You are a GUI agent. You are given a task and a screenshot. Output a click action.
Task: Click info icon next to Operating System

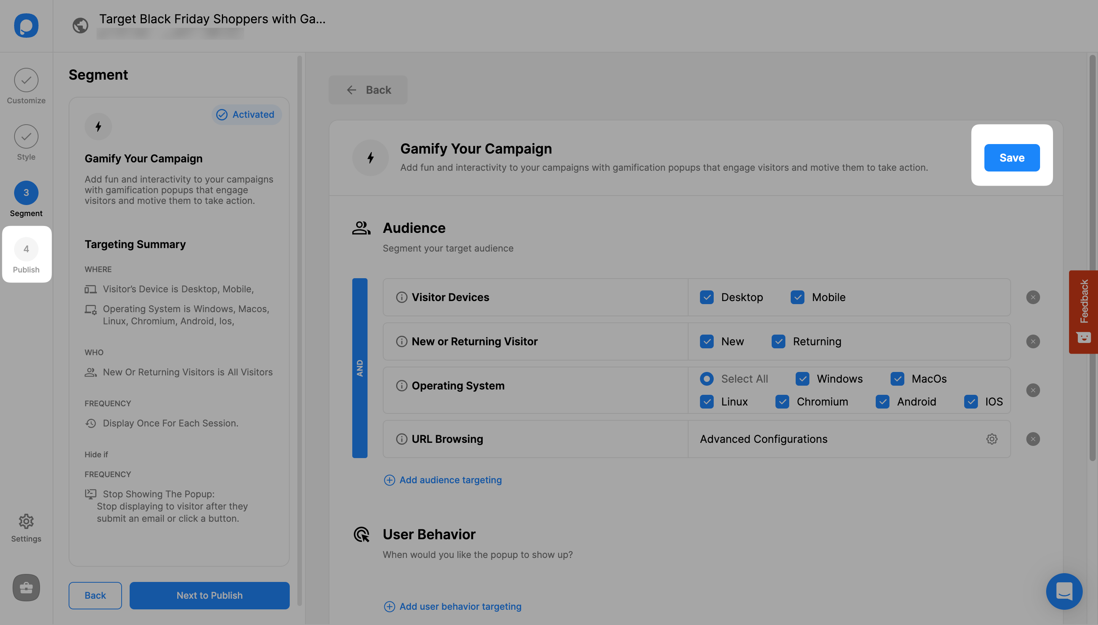(x=401, y=386)
